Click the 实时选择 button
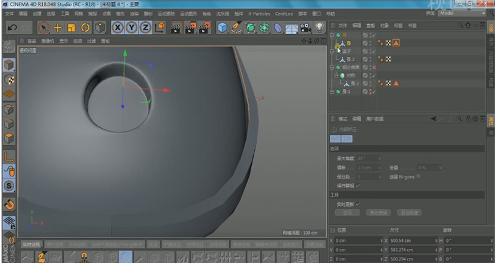Image resolution: width=495 pixels, height=263 pixels. [31, 244]
